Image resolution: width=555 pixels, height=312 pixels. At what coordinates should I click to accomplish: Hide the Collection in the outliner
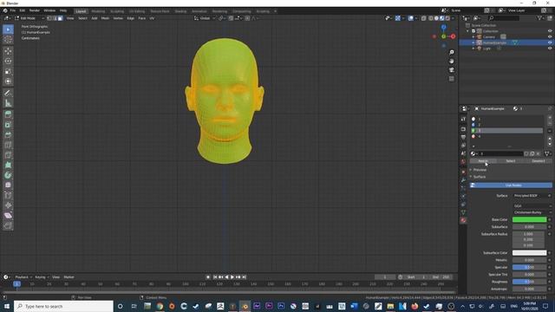pos(550,31)
